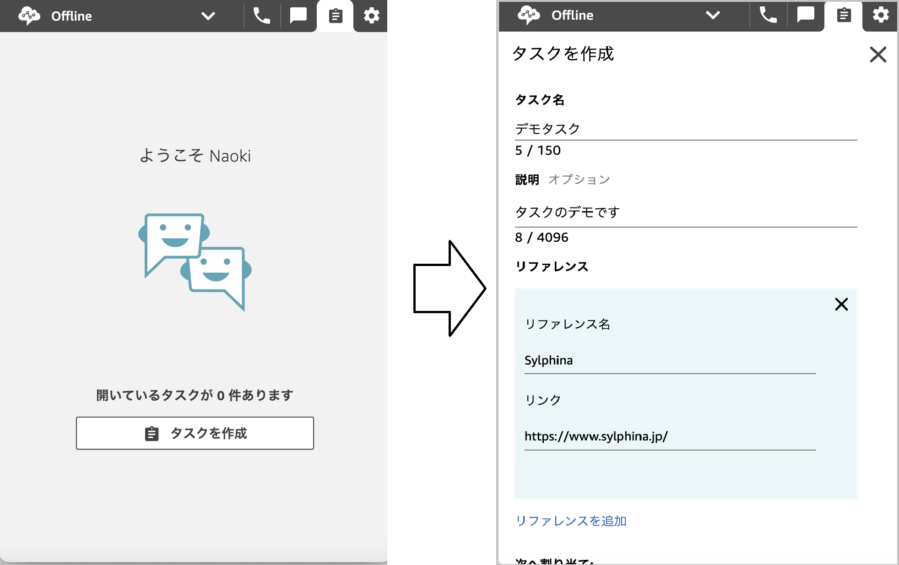Remove the Sylphina reference entry

(841, 304)
